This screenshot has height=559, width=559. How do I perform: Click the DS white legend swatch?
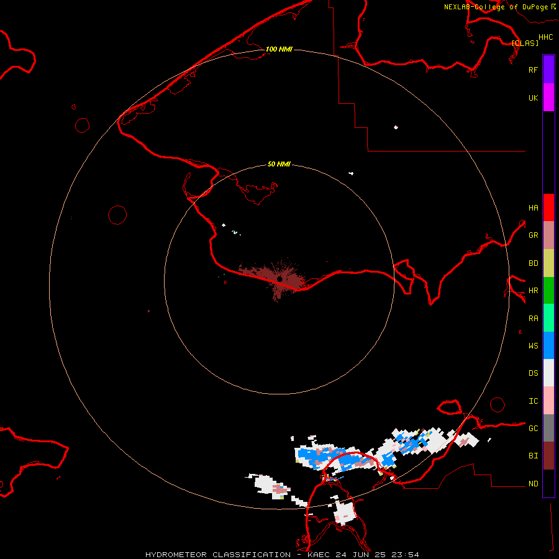(x=548, y=373)
